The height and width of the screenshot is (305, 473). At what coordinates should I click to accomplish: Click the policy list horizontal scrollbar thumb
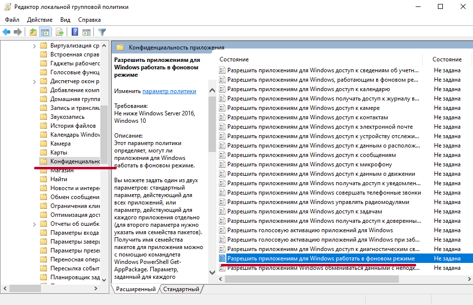click(x=312, y=279)
